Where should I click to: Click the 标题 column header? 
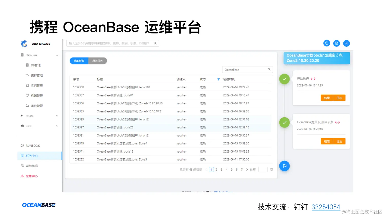pyautogui.click(x=100, y=79)
